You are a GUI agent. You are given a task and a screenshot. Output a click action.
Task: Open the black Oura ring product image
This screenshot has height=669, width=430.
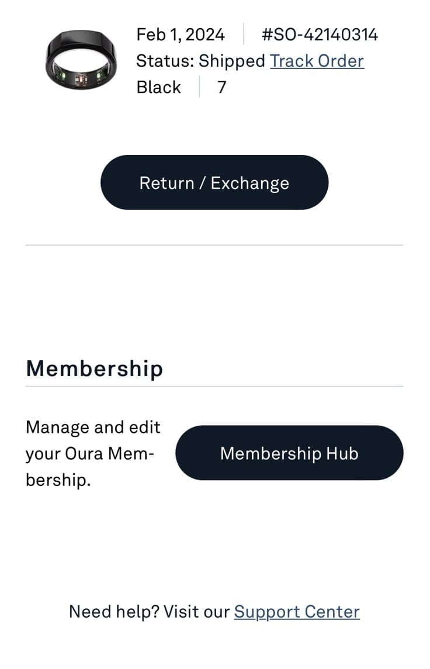81,59
